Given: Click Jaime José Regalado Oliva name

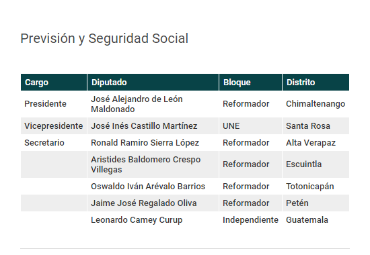Looking at the screenshot, I should click(144, 203).
